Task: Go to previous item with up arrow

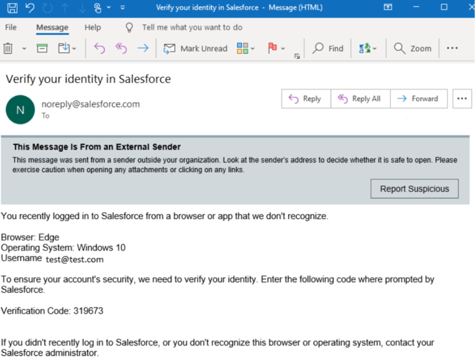Action: [65, 8]
